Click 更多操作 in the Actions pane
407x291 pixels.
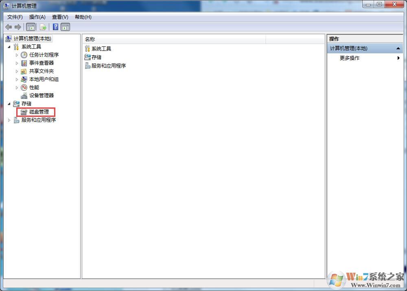click(x=350, y=58)
